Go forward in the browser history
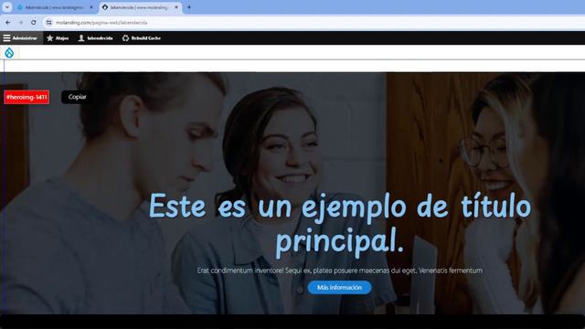 pyautogui.click(x=21, y=23)
